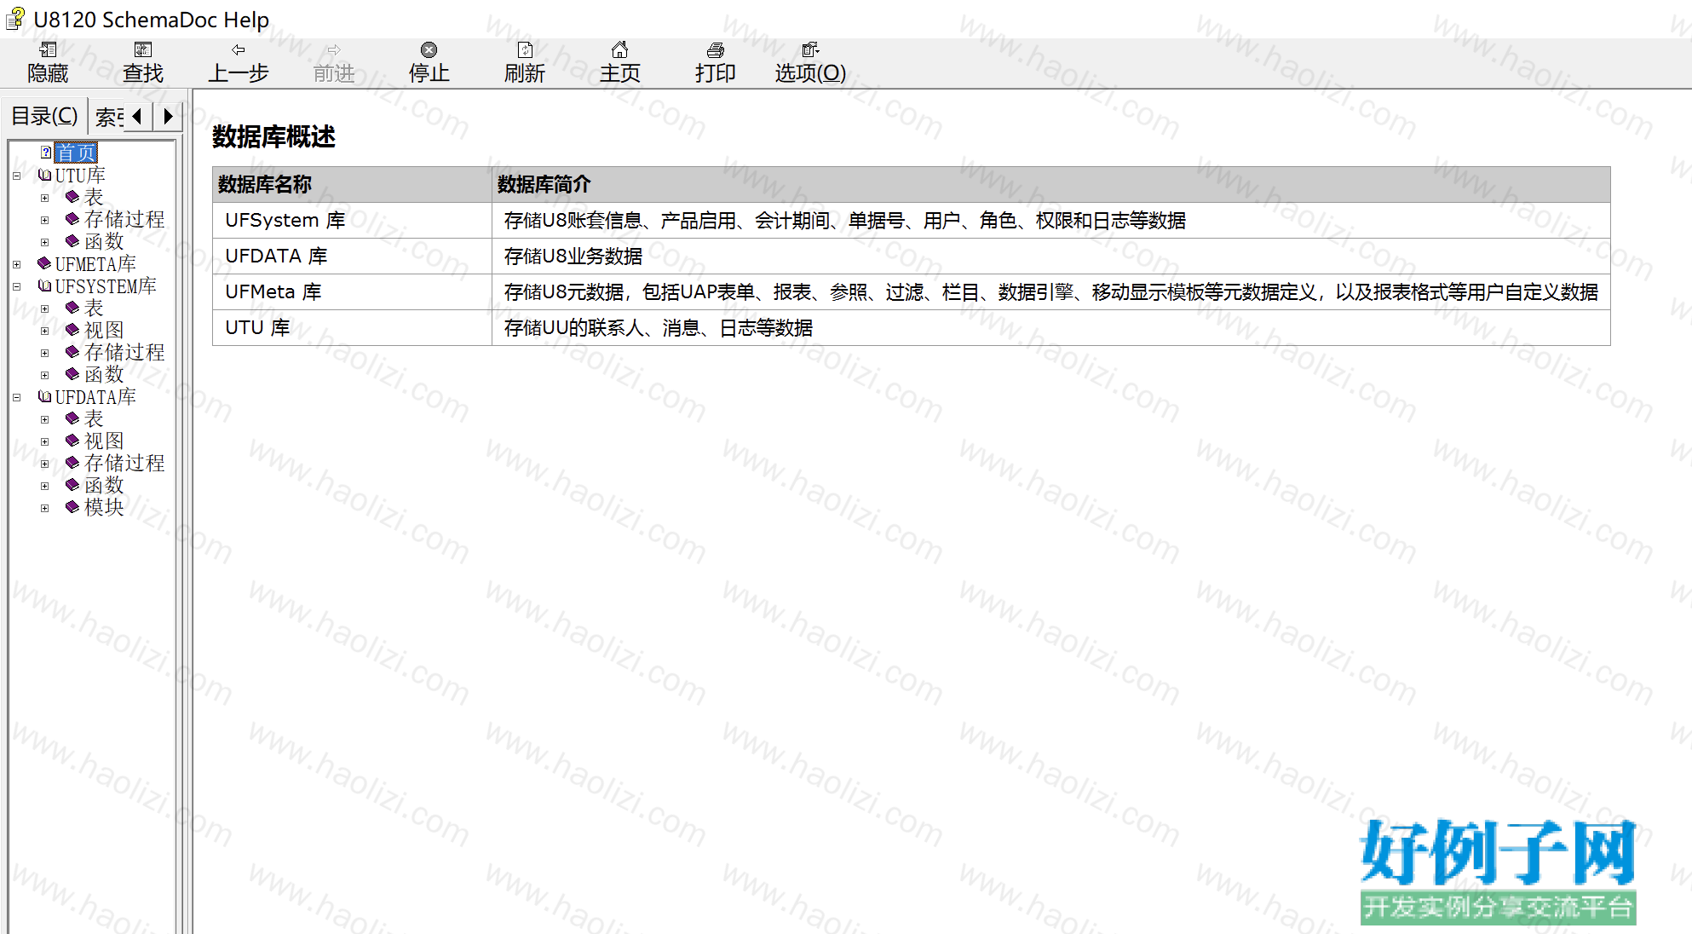Go to Home with the 主页 button

(620, 63)
